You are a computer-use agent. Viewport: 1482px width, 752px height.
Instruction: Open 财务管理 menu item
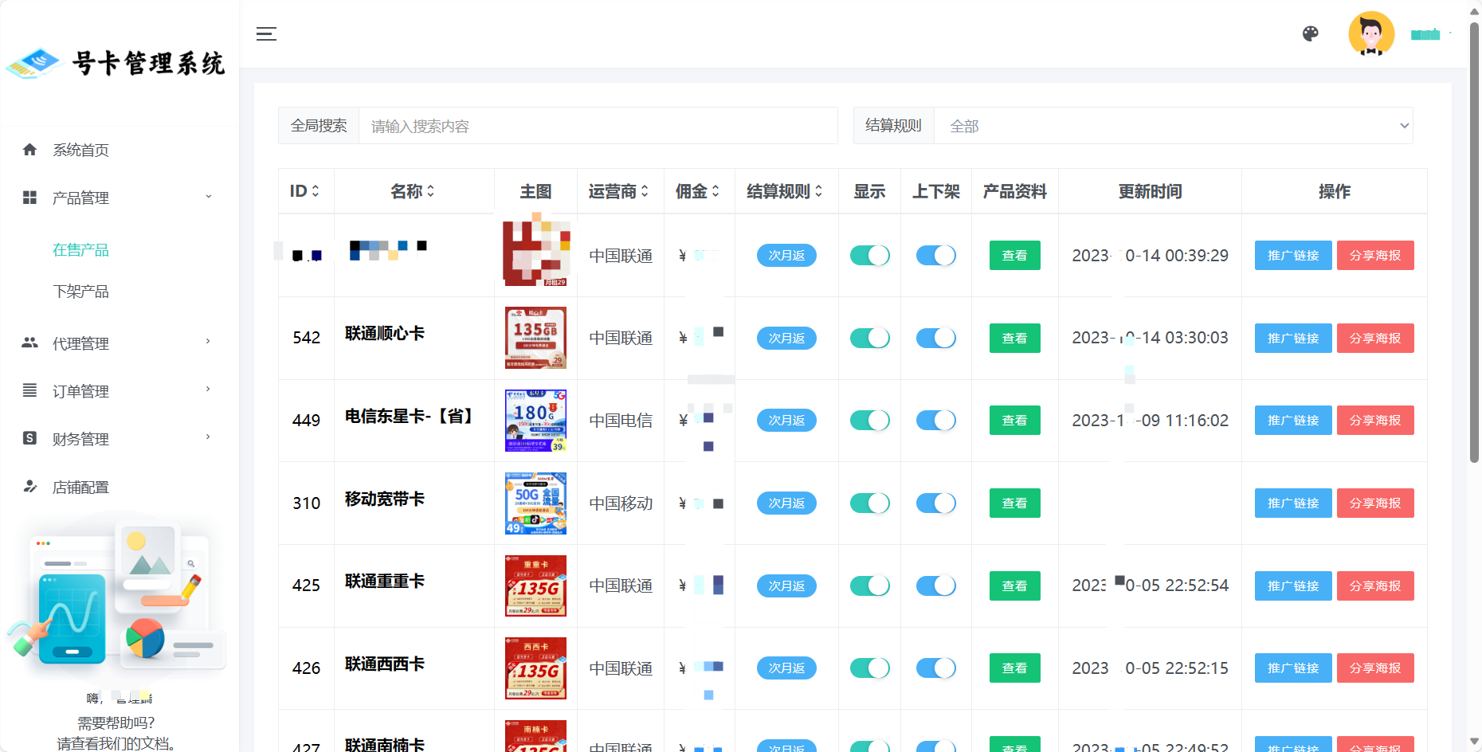click(x=80, y=439)
